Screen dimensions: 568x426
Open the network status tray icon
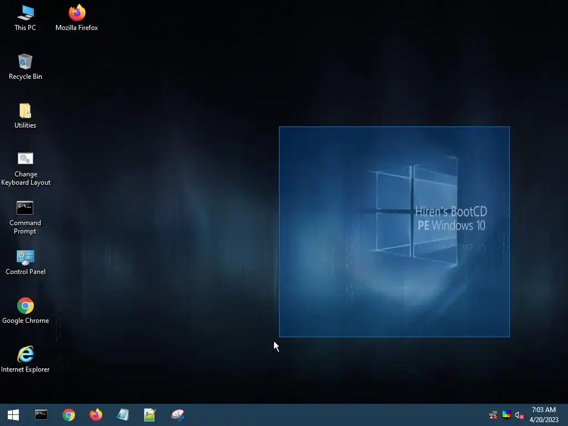493,415
